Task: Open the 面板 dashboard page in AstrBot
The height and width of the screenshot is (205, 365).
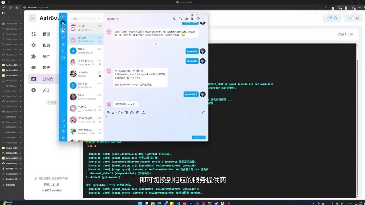Action: tap(43, 34)
